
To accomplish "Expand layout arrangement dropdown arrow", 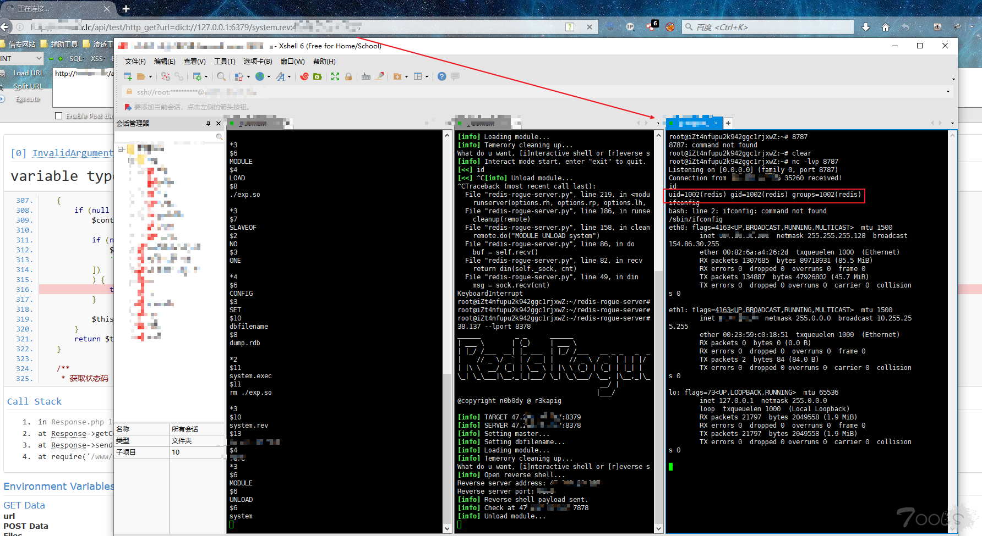I will click(427, 77).
